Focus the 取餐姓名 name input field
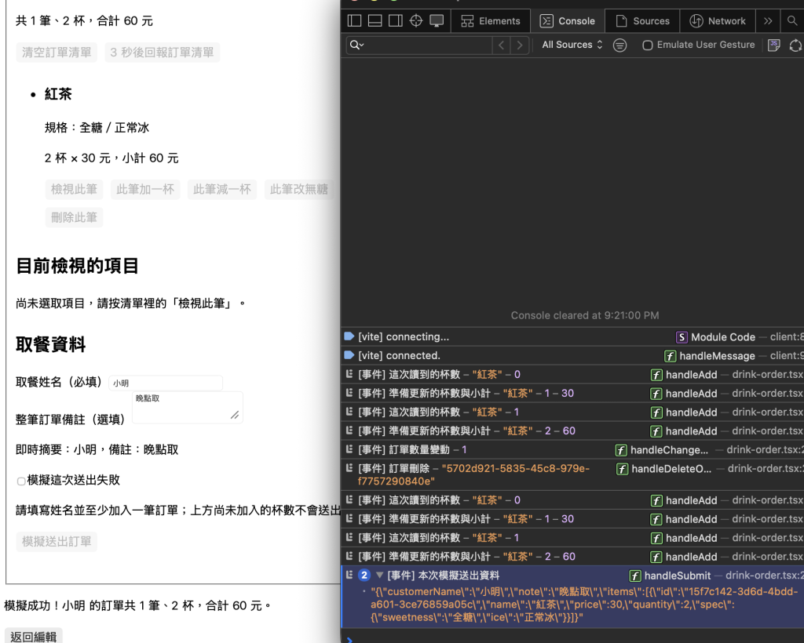The height and width of the screenshot is (643, 804). (166, 383)
